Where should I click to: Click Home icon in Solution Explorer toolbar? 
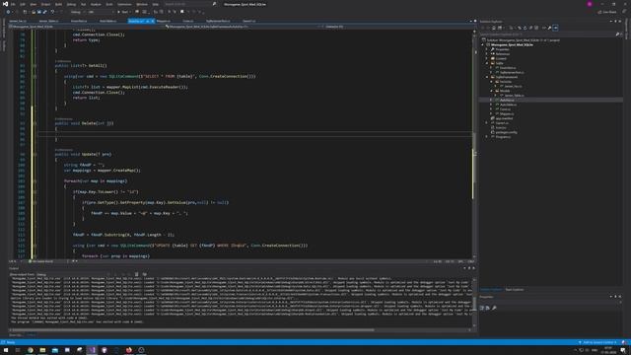(x=494, y=28)
